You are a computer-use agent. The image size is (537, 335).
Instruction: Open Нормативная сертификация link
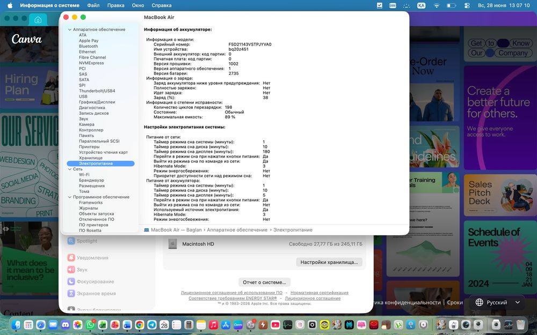tap(319, 293)
